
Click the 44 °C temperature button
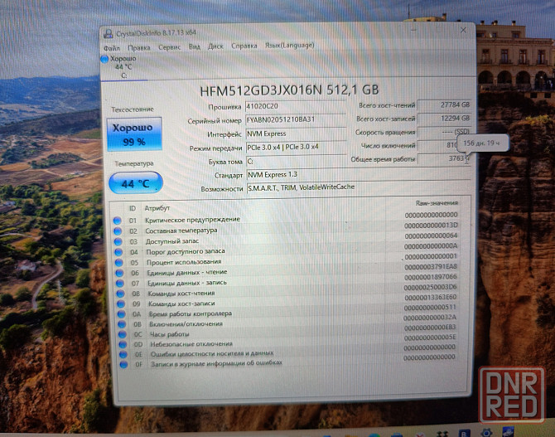[x=134, y=183]
